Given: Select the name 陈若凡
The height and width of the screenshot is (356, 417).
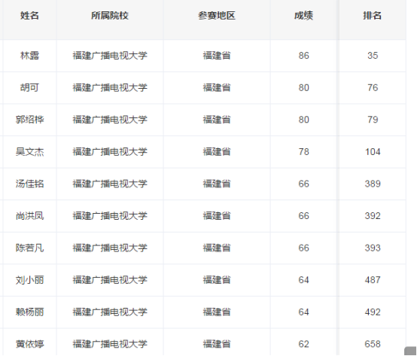Looking at the screenshot, I should (29, 248).
